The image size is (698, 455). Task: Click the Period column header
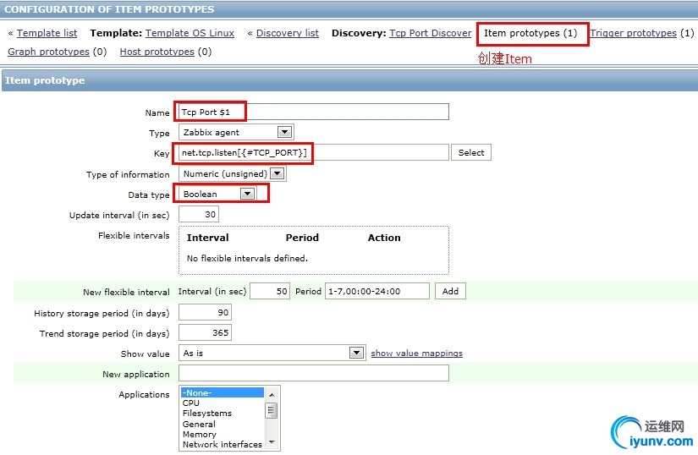[x=302, y=238]
